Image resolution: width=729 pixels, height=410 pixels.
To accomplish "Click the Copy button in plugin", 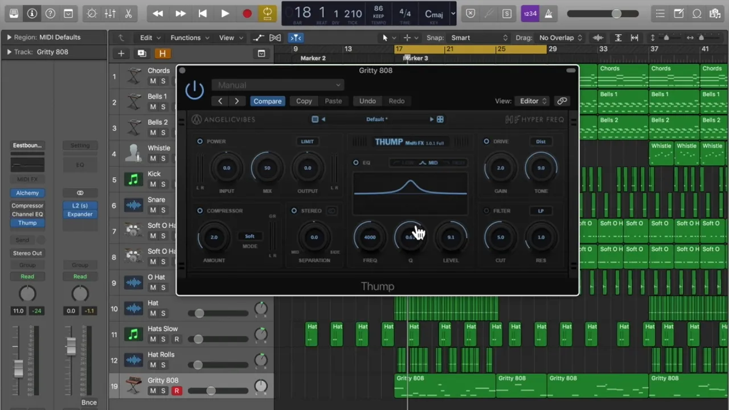I will point(304,101).
